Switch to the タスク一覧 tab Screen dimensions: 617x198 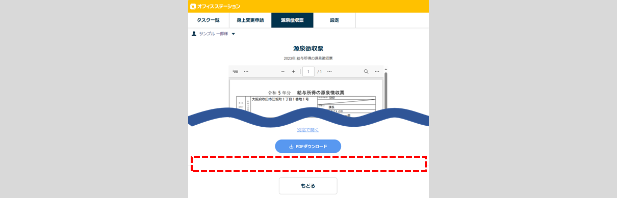point(208,20)
